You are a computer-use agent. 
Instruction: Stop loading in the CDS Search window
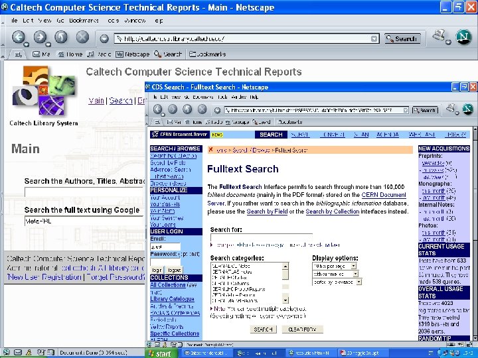pyautogui.click(x=202, y=109)
